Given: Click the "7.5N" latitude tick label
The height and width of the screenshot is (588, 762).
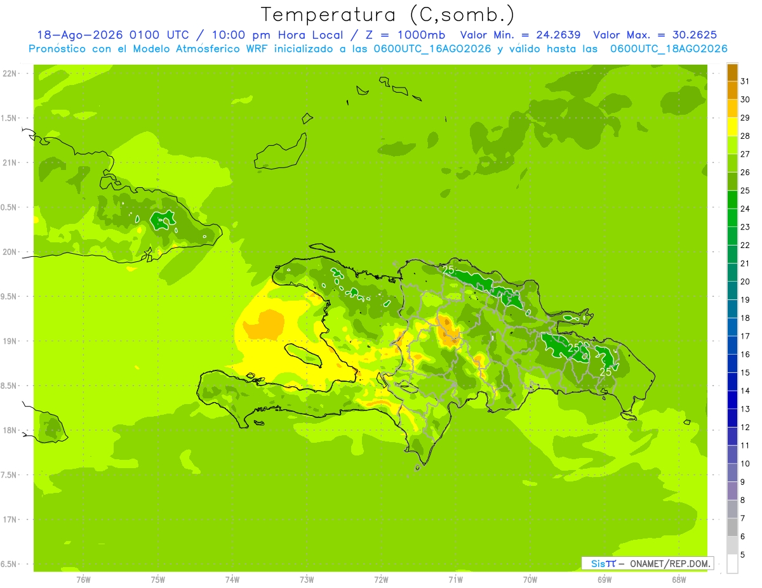Looking at the screenshot, I should tap(9, 475).
